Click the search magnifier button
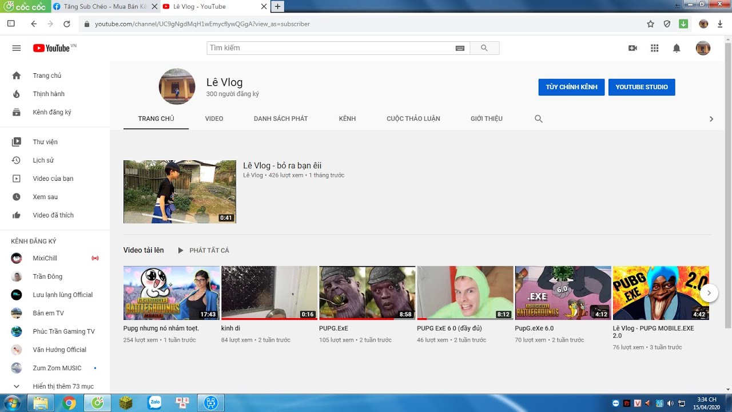The height and width of the screenshot is (412, 732). [x=484, y=48]
